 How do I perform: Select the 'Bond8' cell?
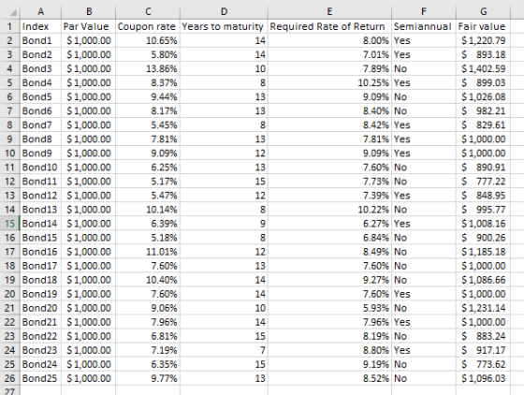coord(41,139)
